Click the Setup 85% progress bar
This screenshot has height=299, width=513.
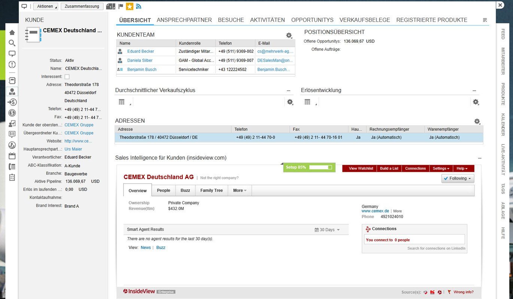pos(309,167)
